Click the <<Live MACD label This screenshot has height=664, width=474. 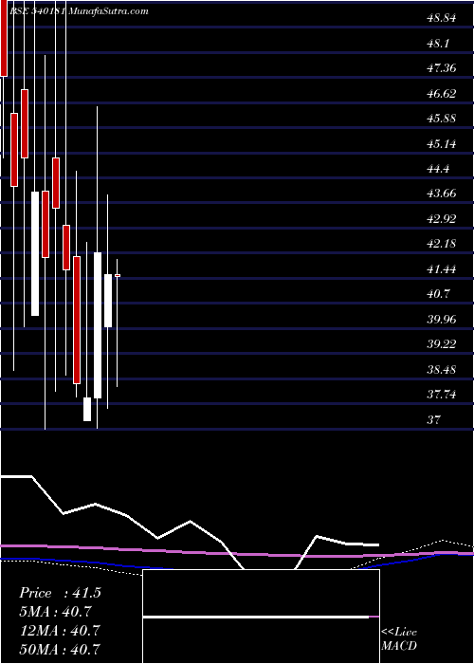(399, 639)
